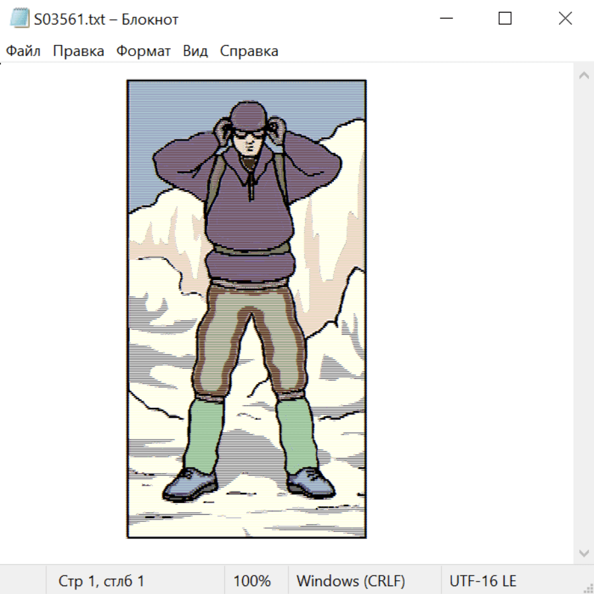Open the Правка menu
594x594 pixels.
(78, 51)
